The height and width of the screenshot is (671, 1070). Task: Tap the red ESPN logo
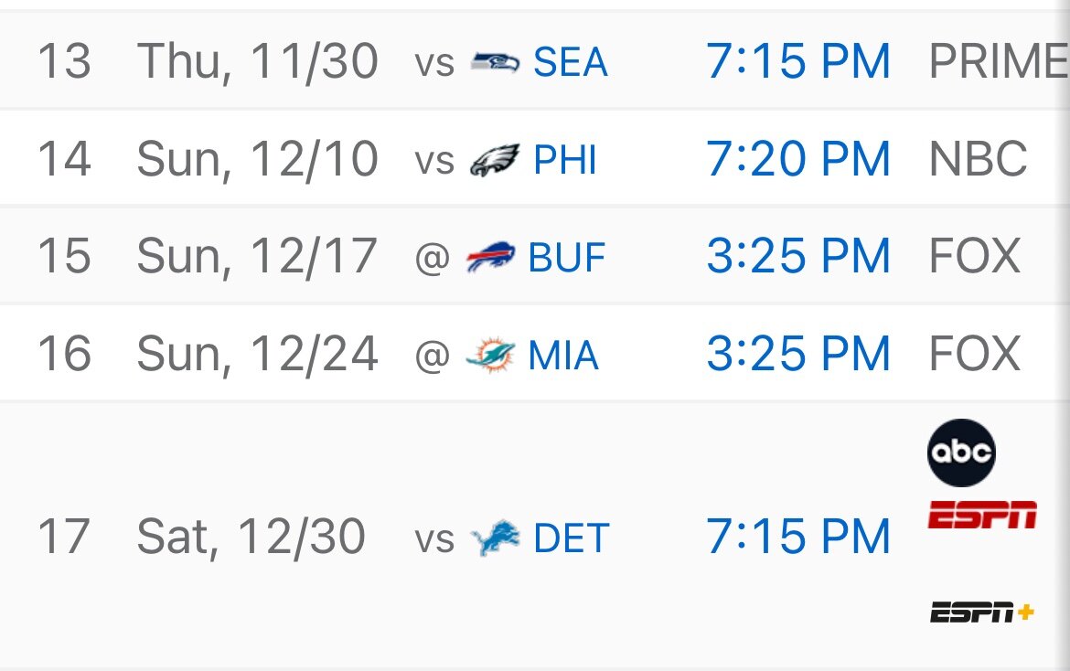pos(982,515)
